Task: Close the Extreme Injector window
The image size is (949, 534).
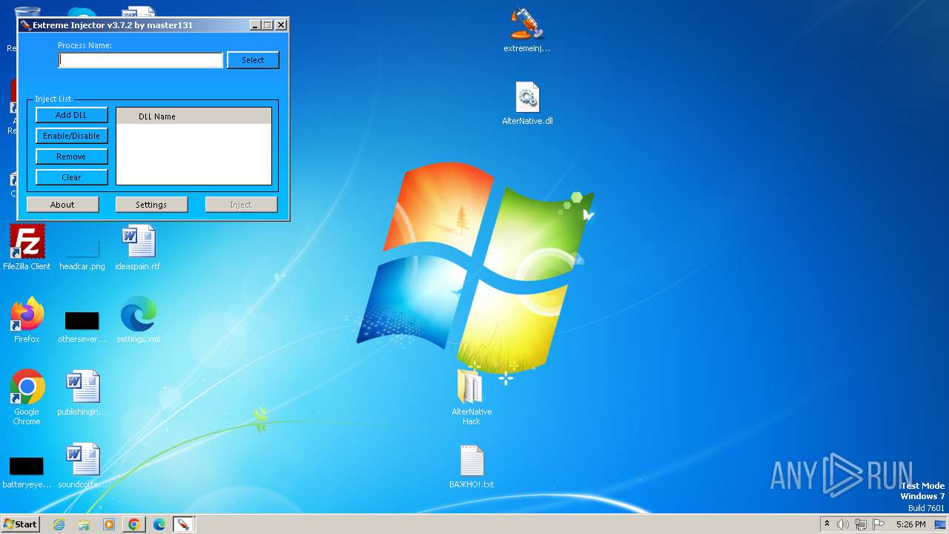Action: 281,25
